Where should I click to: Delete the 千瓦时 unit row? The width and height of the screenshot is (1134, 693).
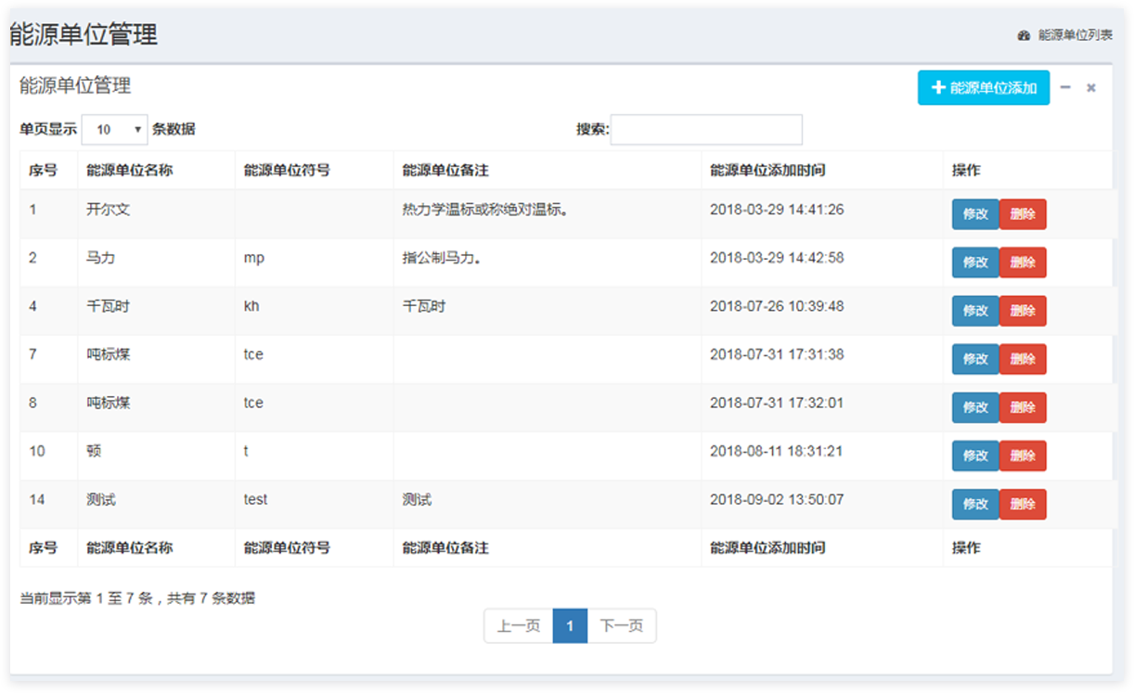click(1023, 311)
